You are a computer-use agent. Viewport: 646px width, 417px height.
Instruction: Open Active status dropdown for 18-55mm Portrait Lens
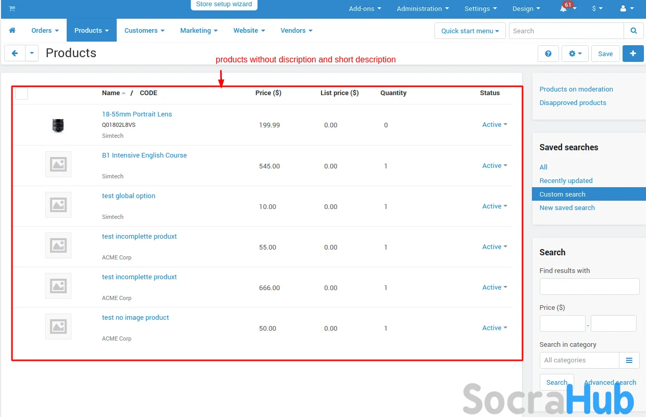point(494,125)
